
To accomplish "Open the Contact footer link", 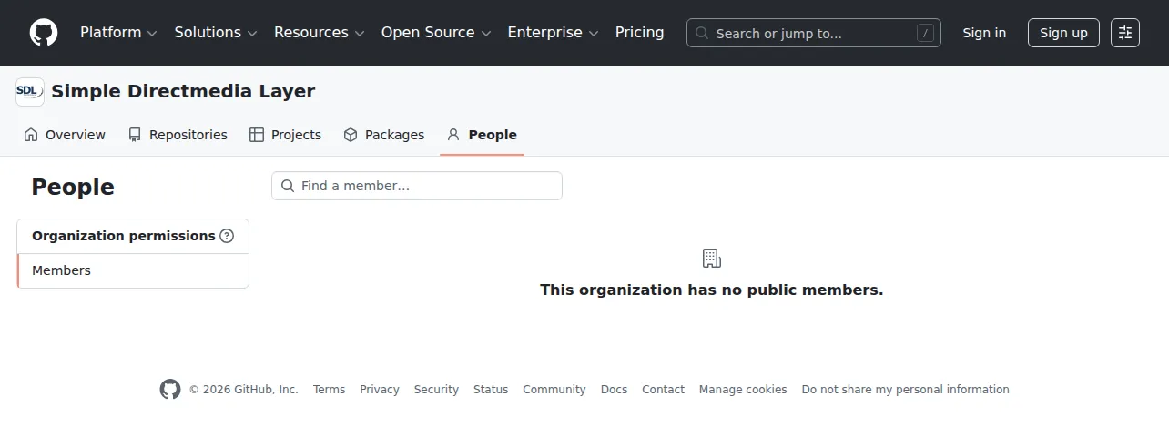I will pos(663,390).
